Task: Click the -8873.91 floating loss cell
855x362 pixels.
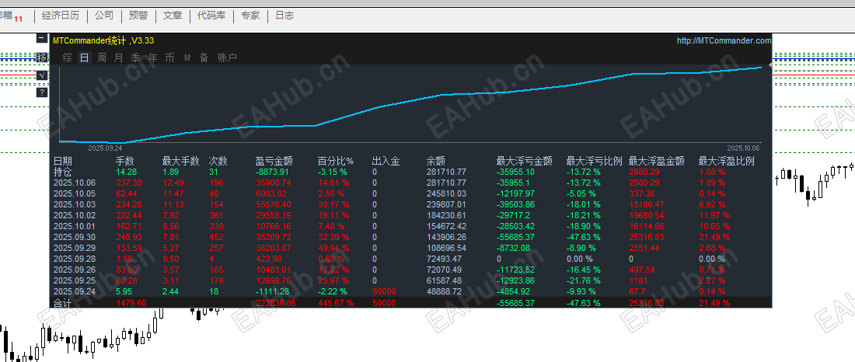Action: pos(272,172)
